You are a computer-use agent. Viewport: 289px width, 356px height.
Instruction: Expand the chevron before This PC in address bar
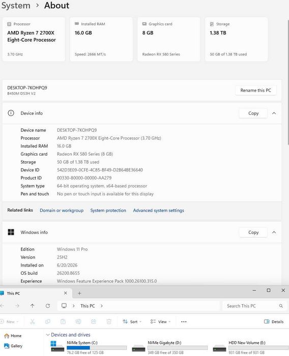(x=73, y=306)
